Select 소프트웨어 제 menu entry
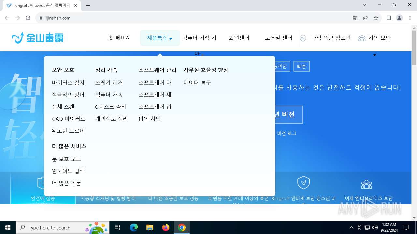The width and height of the screenshot is (417, 234). pos(155,95)
